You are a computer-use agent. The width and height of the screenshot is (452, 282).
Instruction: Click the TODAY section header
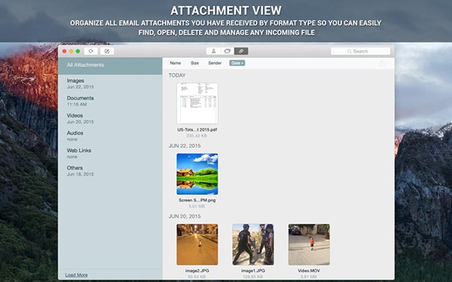pyautogui.click(x=177, y=75)
